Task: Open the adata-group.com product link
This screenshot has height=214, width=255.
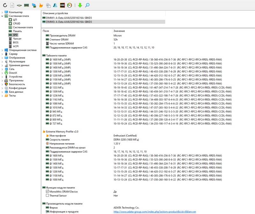Action: pos(155,211)
